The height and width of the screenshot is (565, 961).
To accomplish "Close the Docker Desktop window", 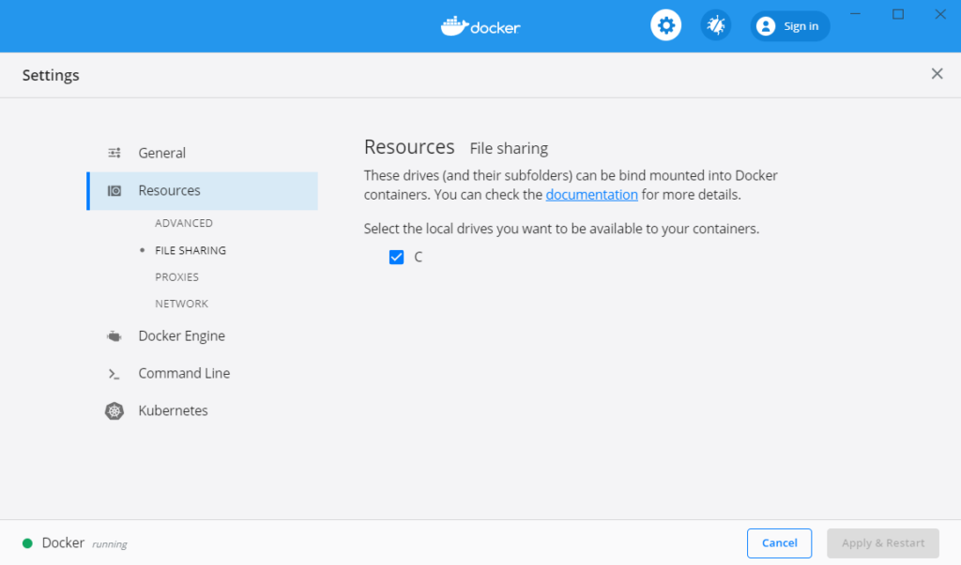I will coord(940,14).
